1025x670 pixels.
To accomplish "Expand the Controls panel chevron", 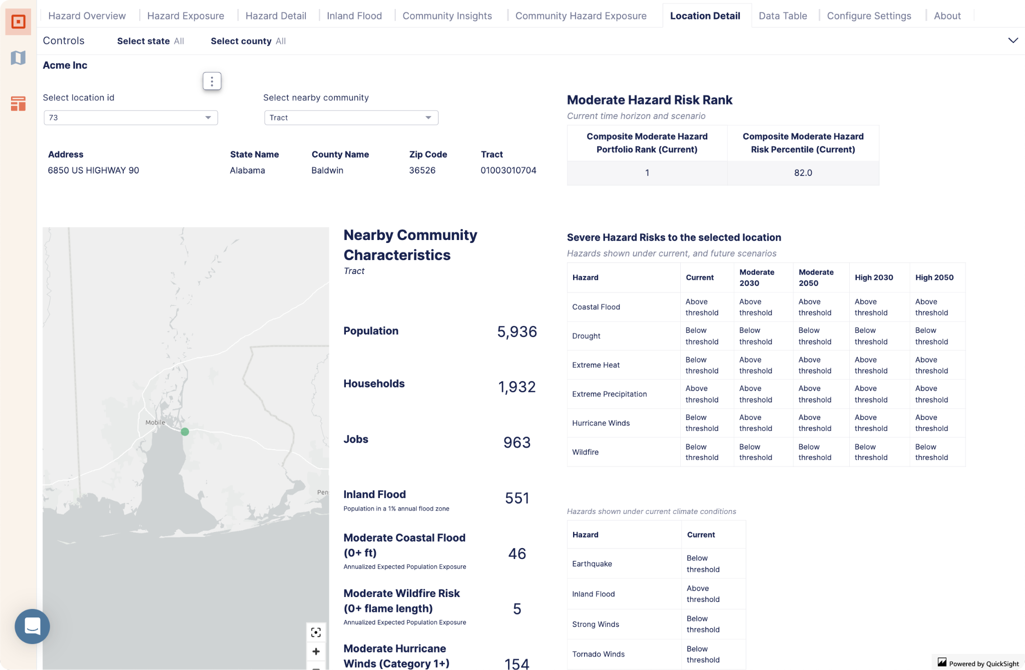I will [x=1012, y=40].
